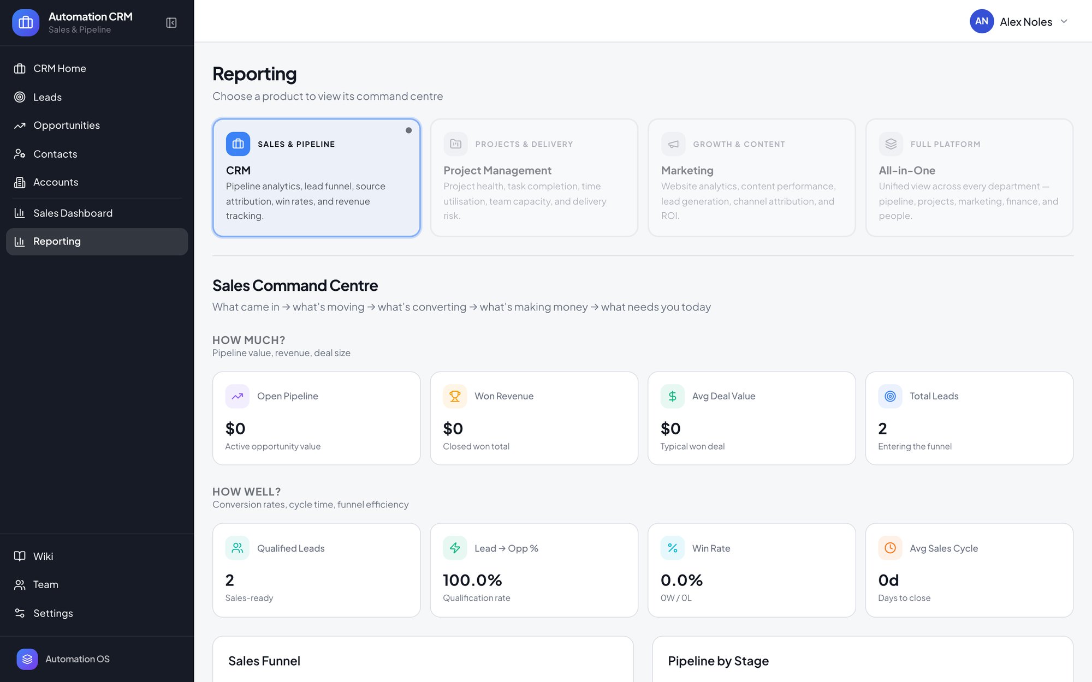
Task: Click the Total Leads target icon
Action: point(890,397)
